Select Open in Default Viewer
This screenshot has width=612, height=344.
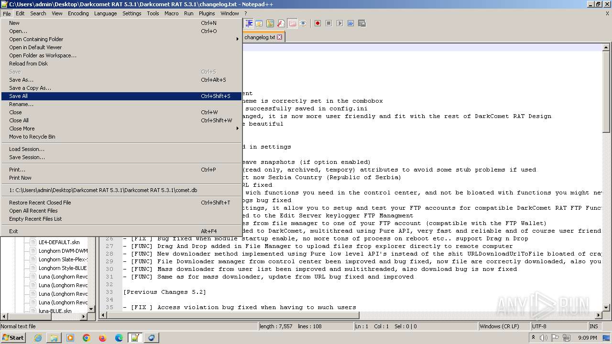click(121, 47)
